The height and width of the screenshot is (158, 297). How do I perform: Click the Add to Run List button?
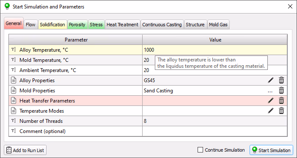[25, 150]
